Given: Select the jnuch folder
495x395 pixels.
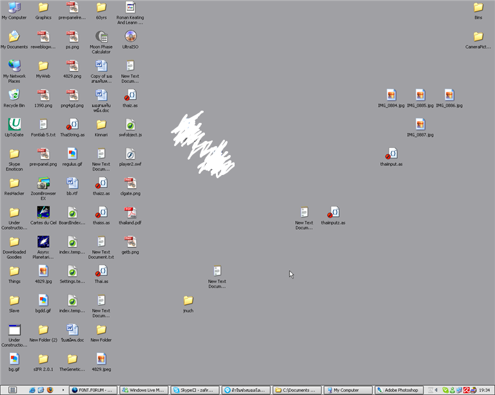Looking at the screenshot, I should (188, 304).
